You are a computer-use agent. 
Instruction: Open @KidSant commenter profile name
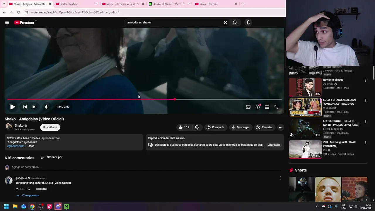pos(21,178)
